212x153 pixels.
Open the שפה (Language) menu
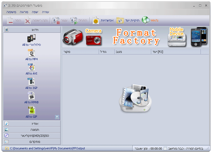(x=35, y=12)
